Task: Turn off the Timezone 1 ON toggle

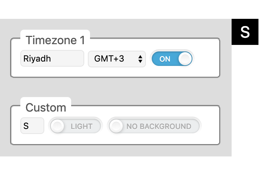Action: point(171,59)
